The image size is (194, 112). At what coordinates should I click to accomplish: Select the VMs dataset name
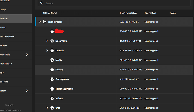coord(58,108)
